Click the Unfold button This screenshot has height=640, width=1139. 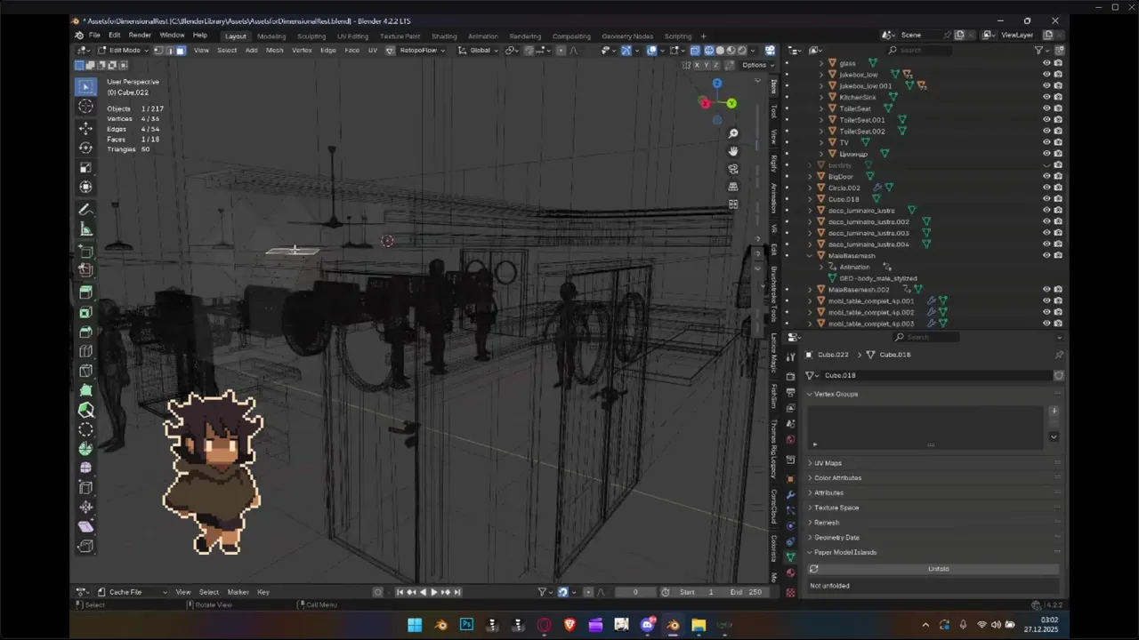[x=938, y=569]
